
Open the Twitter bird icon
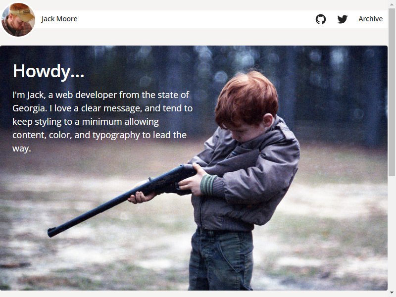click(x=342, y=19)
